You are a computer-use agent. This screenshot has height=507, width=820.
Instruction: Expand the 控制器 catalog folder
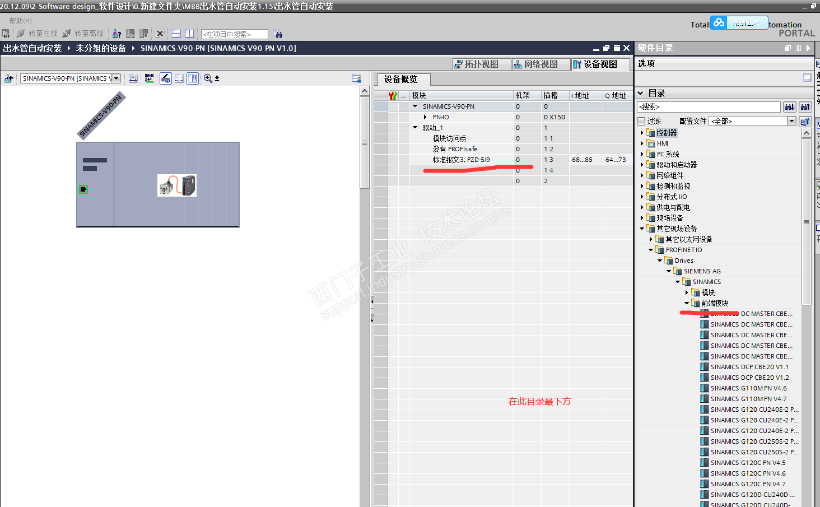coord(642,133)
